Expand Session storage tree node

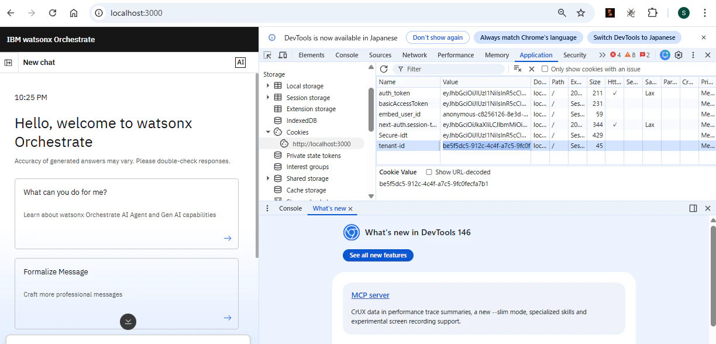268,98
